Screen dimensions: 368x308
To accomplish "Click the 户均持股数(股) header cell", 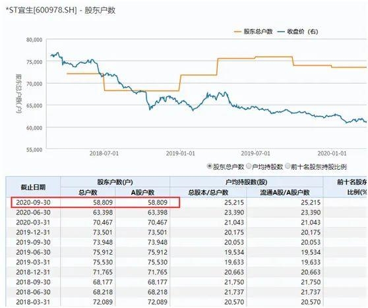I will (x=246, y=182).
